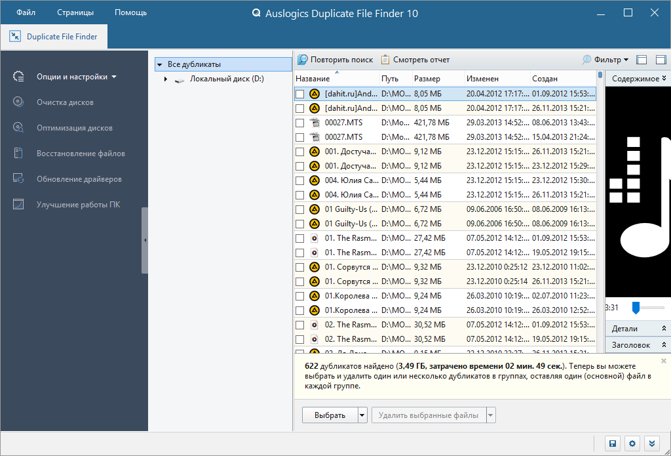Open dropdown arrow beside Удалить выбранные файлы
The height and width of the screenshot is (456, 671).
[491, 415]
